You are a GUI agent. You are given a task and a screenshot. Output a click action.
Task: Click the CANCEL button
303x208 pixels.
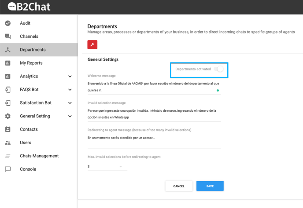pyautogui.click(x=179, y=186)
